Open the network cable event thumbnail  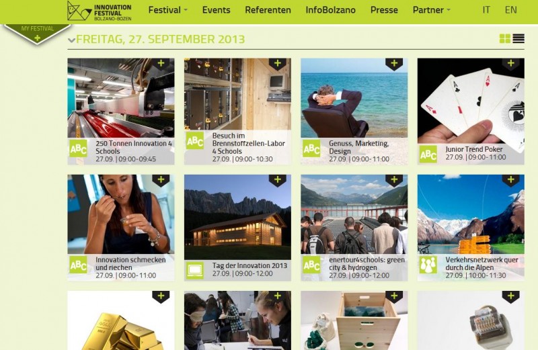tap(471, 320)
